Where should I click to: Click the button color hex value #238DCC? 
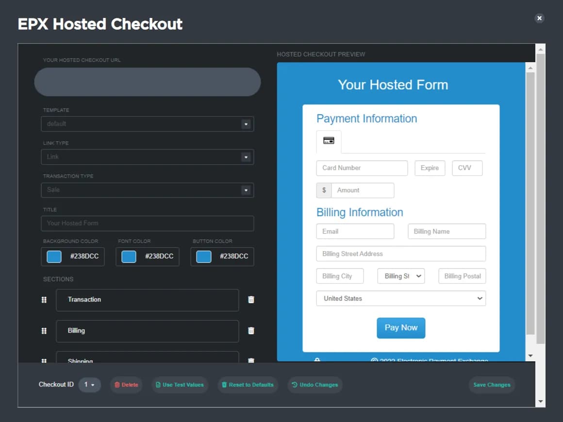(234, 256)
